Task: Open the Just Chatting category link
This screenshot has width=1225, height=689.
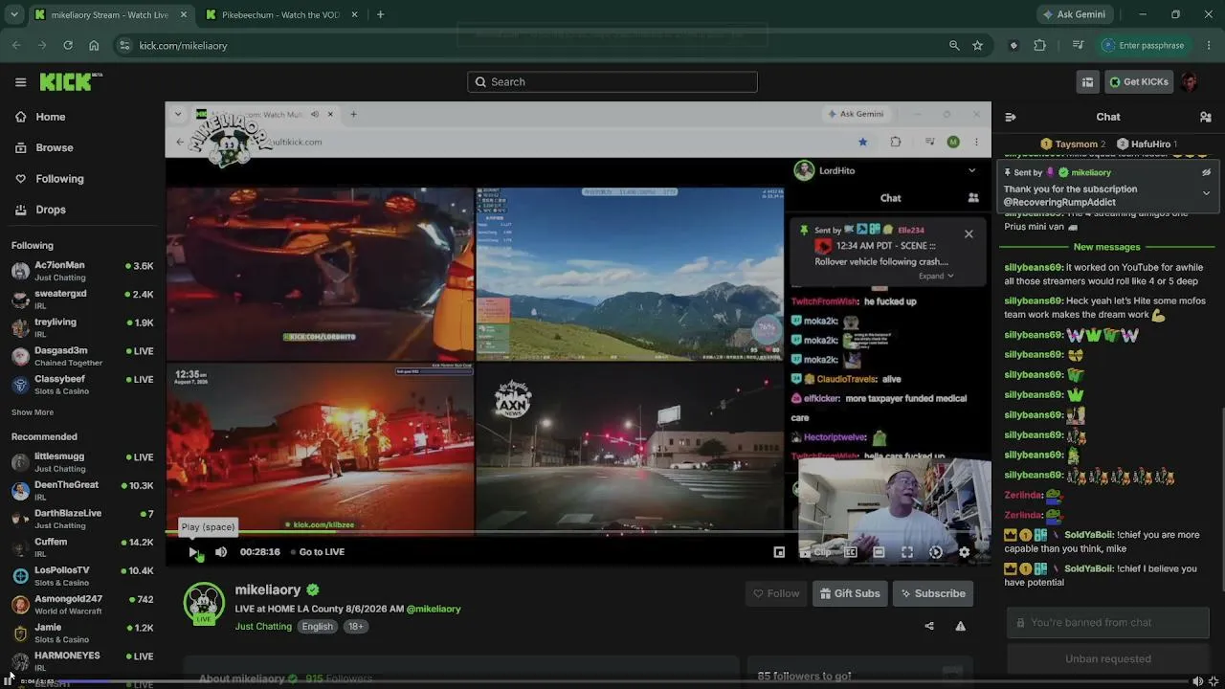Action: (263, 627)
